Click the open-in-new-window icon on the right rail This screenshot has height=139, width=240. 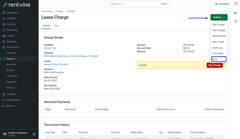[x=236, y=13]
